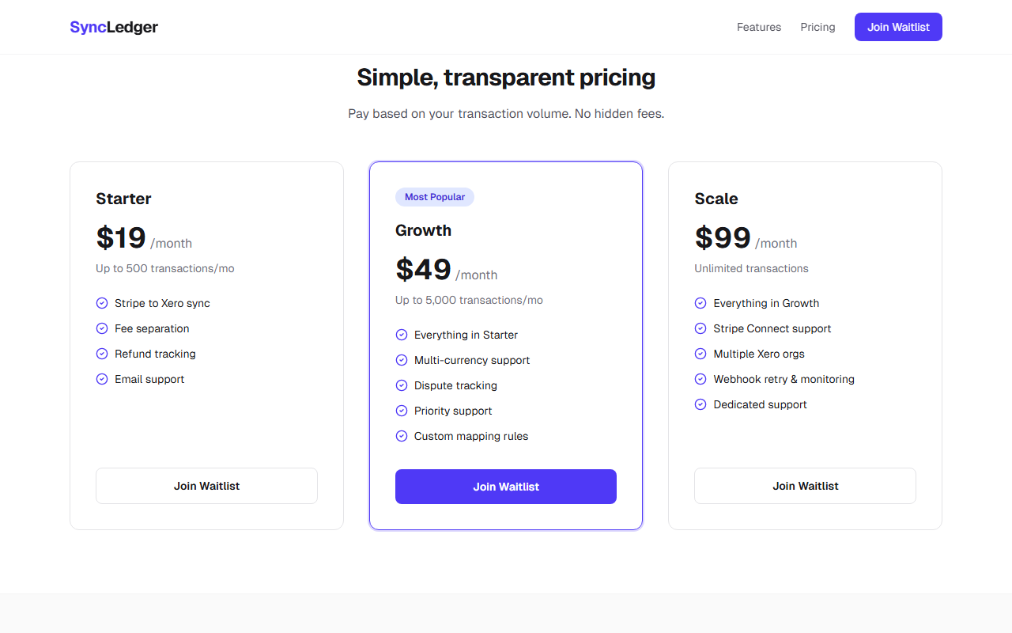Join the waitlist for Scale plan
Screen dimensions: 1012x633
(805, 486)
